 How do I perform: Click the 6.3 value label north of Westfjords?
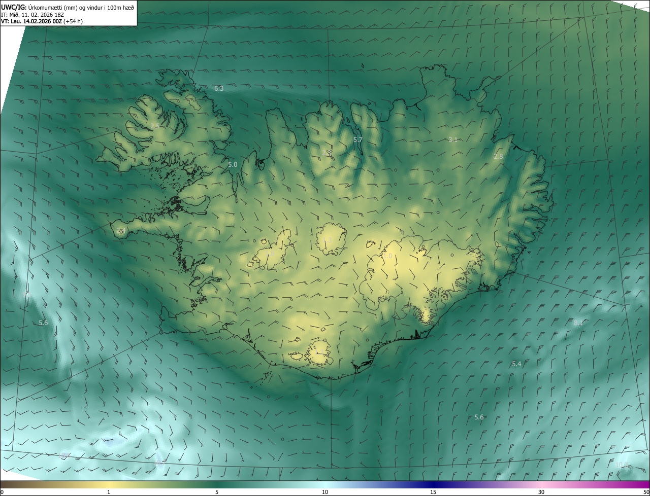pos(219,89)
